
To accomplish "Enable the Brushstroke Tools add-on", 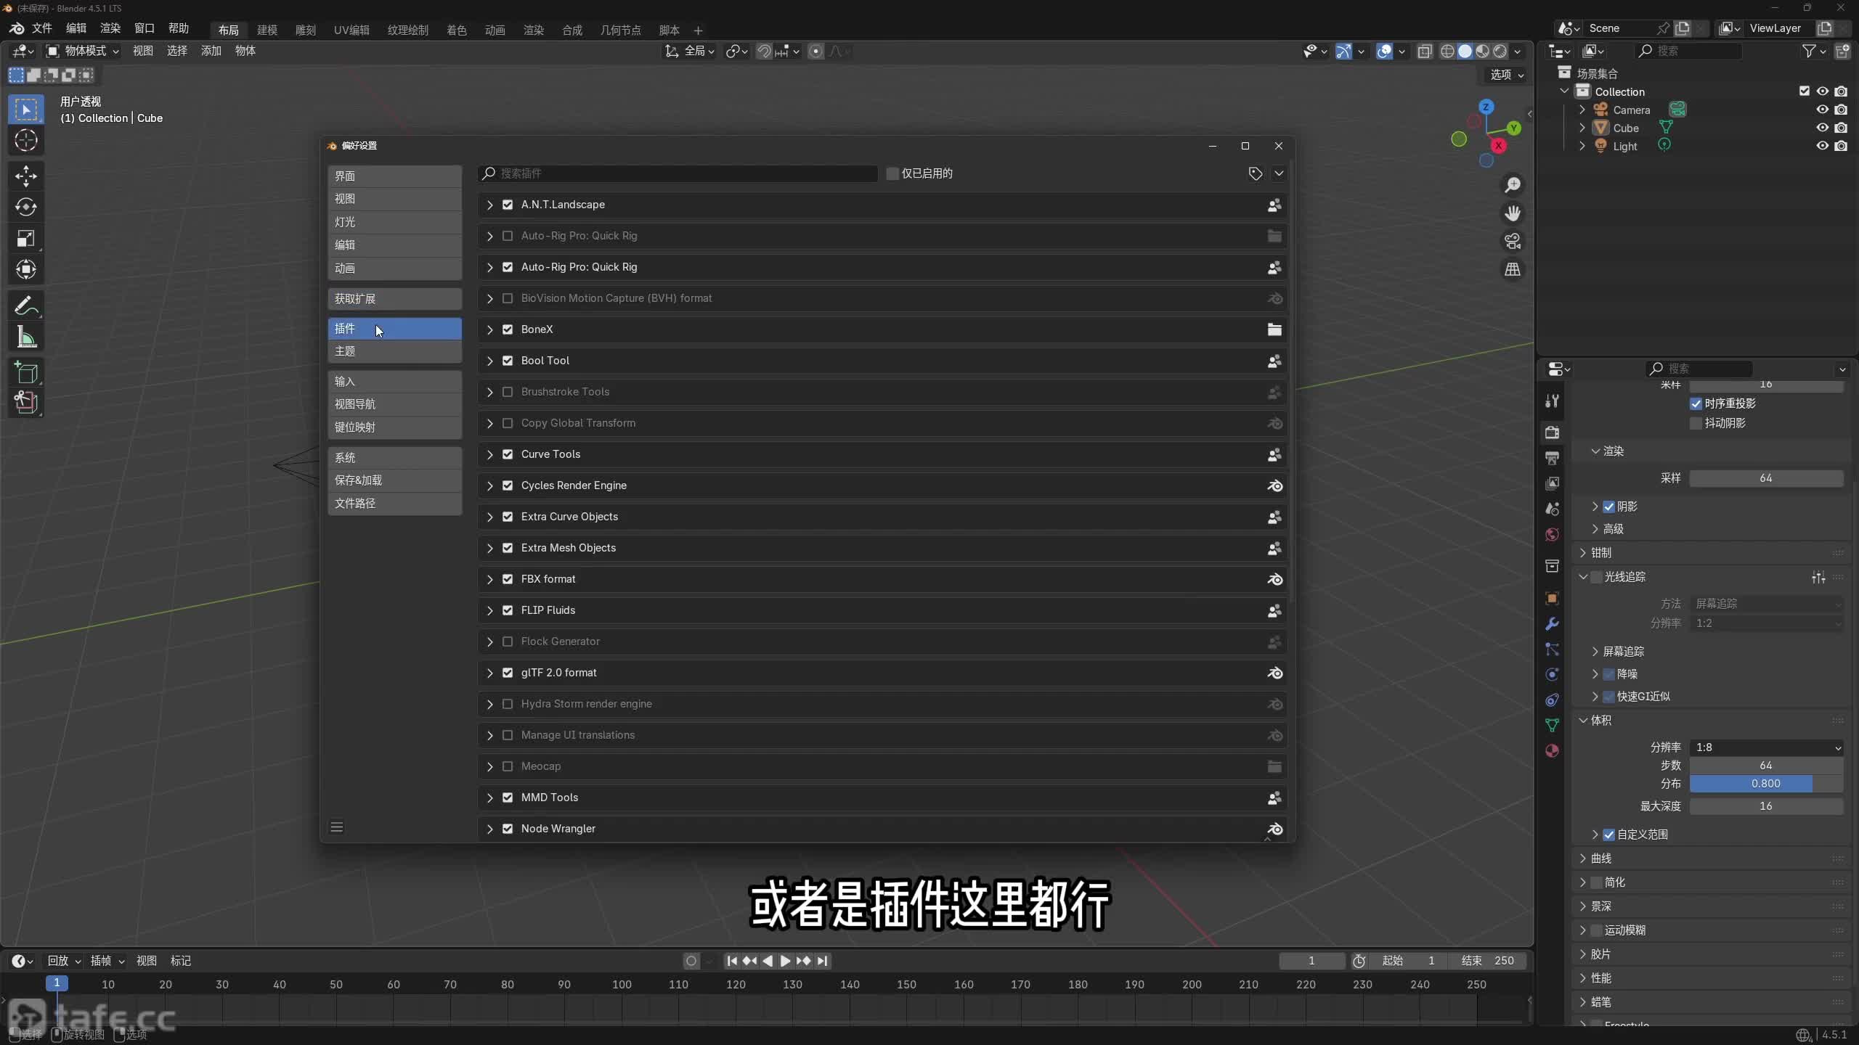I will tap(508, 392).
